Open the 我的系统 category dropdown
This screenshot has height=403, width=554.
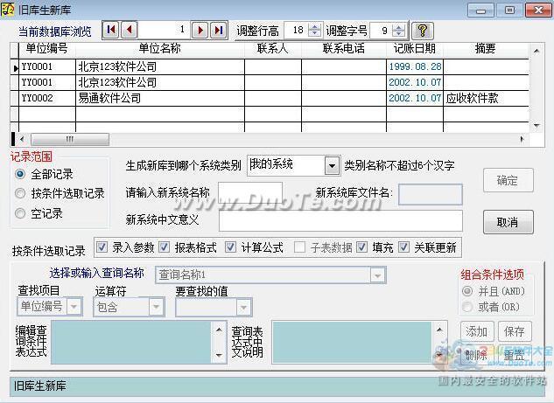click(332, 165)
